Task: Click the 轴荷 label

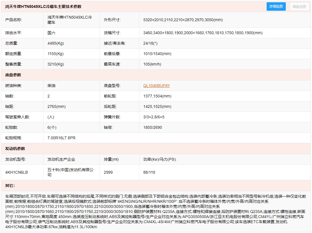Action: [x=108, y=128]
